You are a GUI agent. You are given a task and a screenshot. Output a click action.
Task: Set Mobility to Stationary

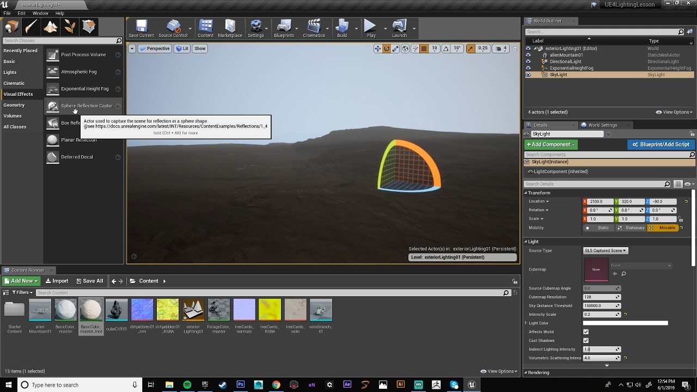pyautogui.click(x=631, y=228)
